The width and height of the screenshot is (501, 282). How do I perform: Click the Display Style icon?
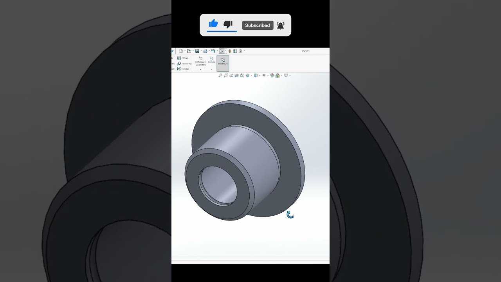click(x=256, y=75)
